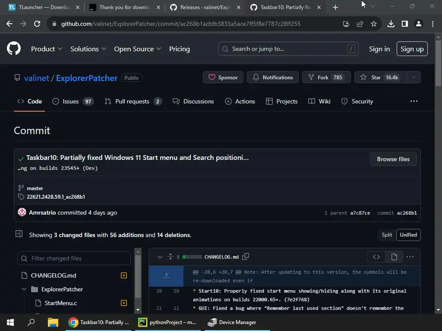This screenshot has height=331, width=442.
Task: Open Chrome downloads icon
Action: tap(391, 24)
